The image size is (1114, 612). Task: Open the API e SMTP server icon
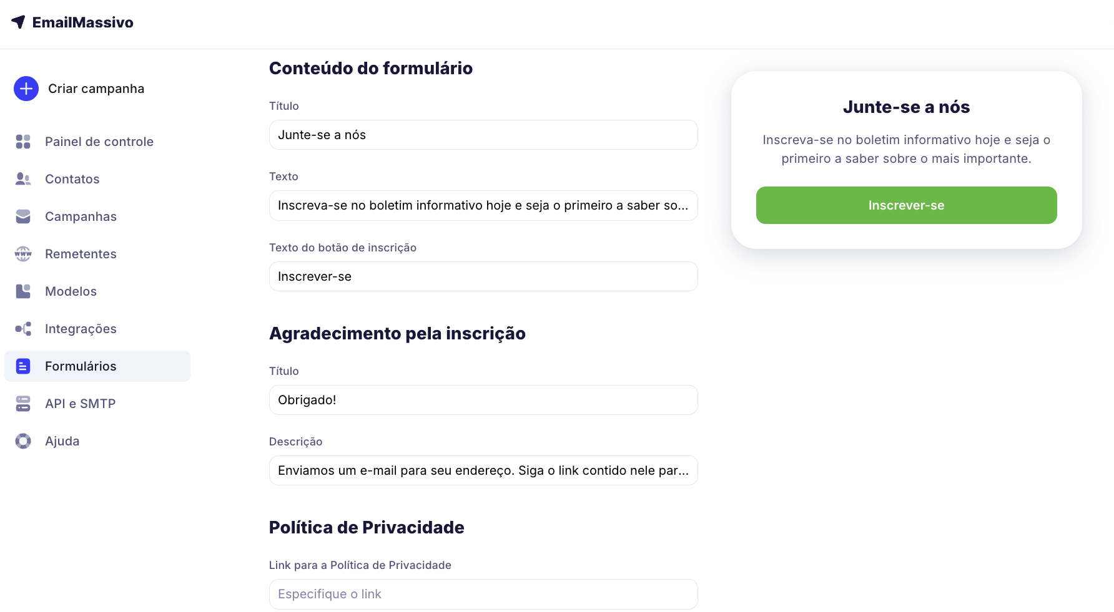pos(23,404)
